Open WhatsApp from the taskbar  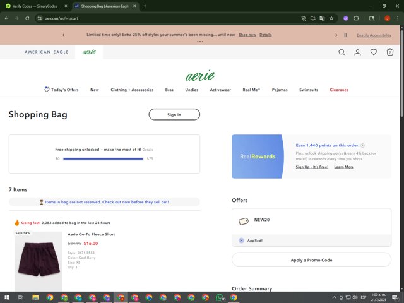pos(220,297)
